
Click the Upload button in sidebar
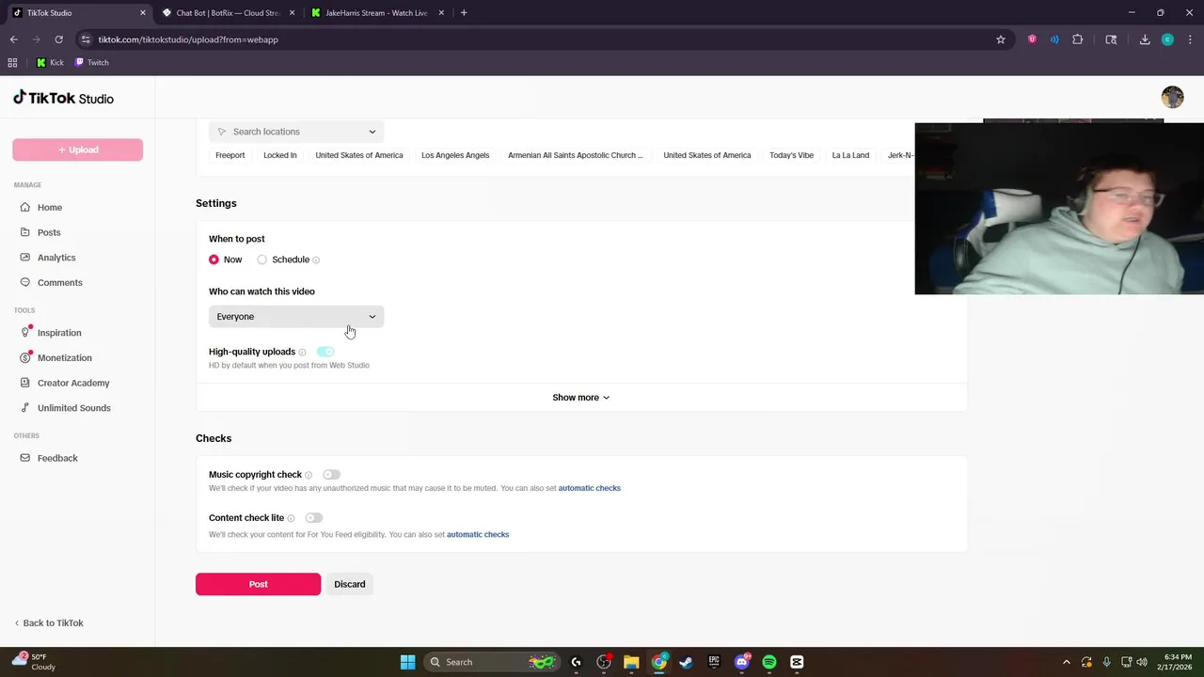tap(77, 150)
